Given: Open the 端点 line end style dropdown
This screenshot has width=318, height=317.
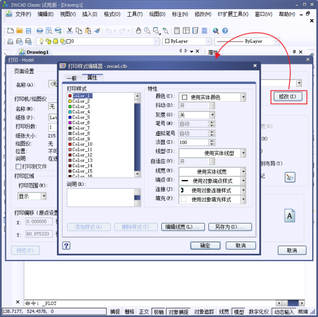Looking at the screenshot, I should 243,181.
